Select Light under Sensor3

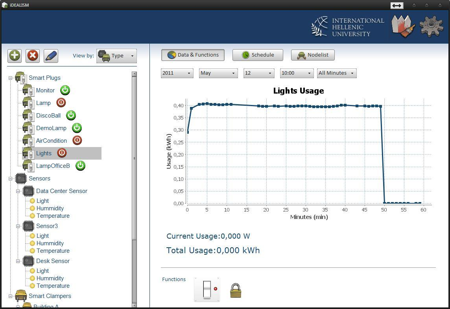point(42,236)
